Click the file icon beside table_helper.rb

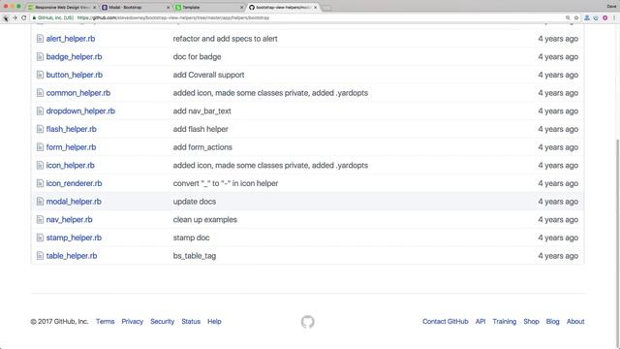coord(40,256)
